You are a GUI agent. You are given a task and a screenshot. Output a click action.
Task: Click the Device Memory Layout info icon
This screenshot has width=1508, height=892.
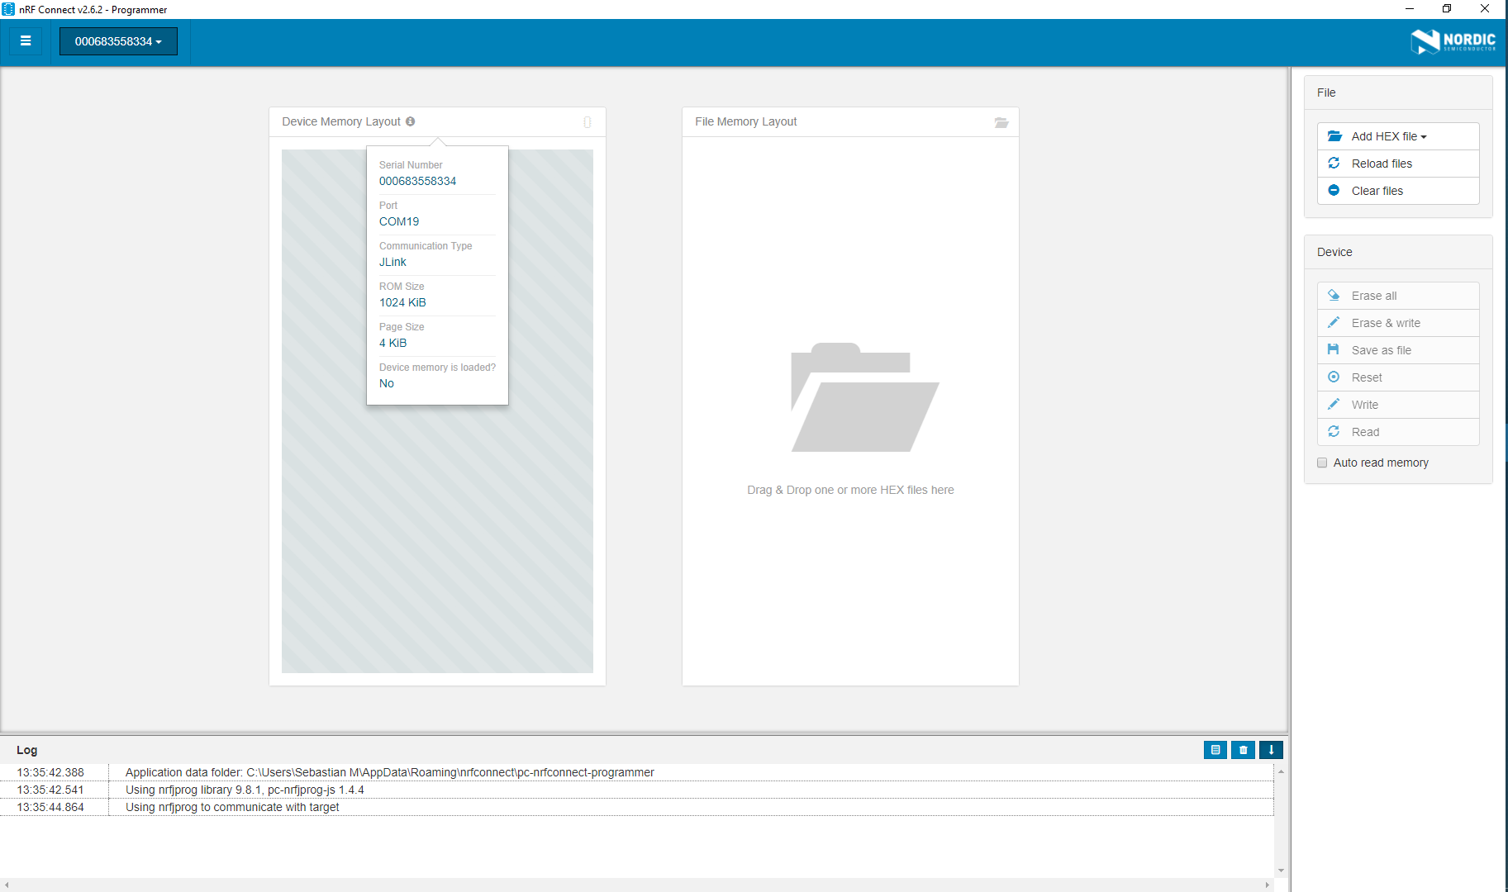tap(410, 121)
